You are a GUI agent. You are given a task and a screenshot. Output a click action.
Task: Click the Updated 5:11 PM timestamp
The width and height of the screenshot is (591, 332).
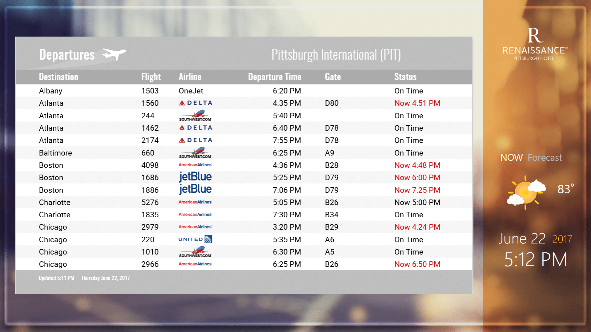tap(56, 278)
